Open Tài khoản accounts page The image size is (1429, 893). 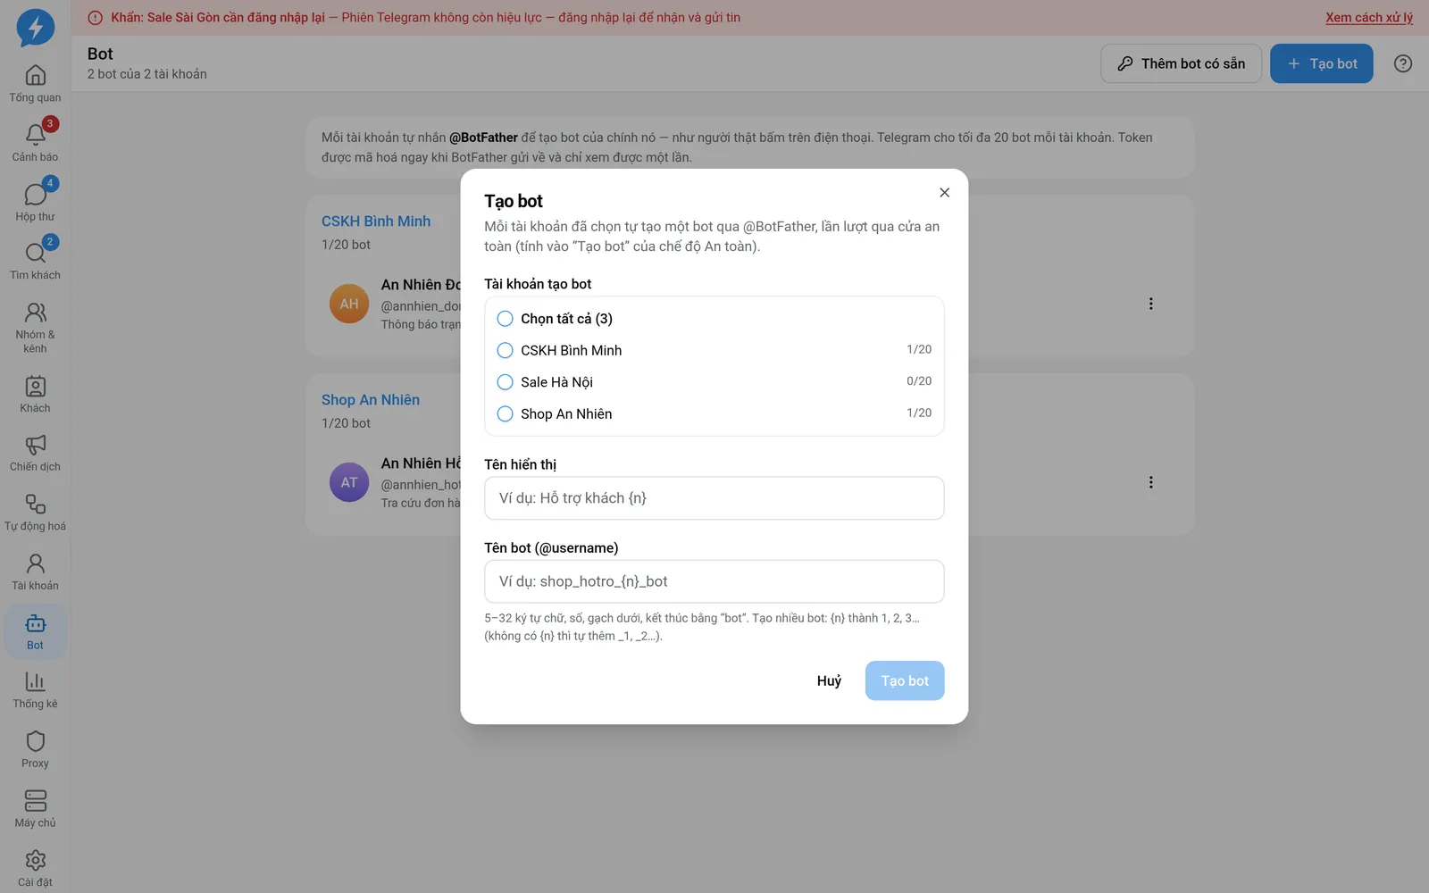(x=35, y=572)
